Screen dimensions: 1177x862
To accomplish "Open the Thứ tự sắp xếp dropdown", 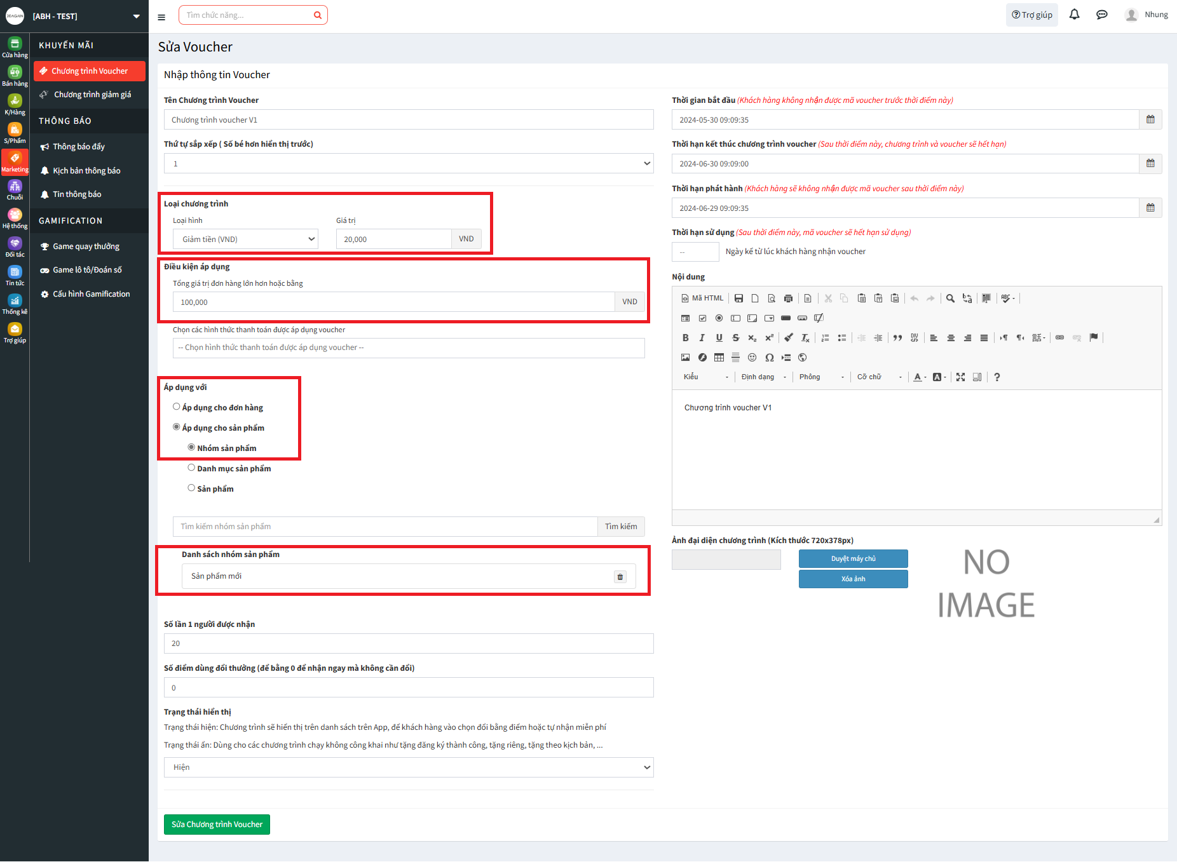I will [409, 163].
